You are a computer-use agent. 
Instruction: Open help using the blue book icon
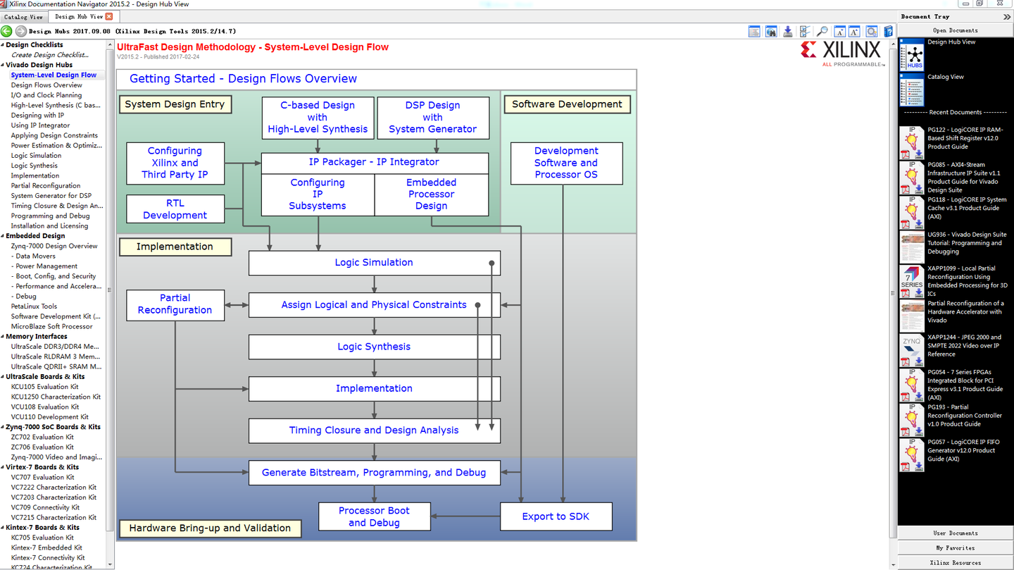click(x=888, y=31)
